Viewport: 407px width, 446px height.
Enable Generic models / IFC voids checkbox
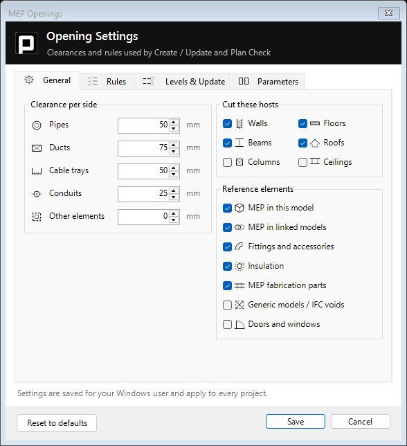pos(227,305)
